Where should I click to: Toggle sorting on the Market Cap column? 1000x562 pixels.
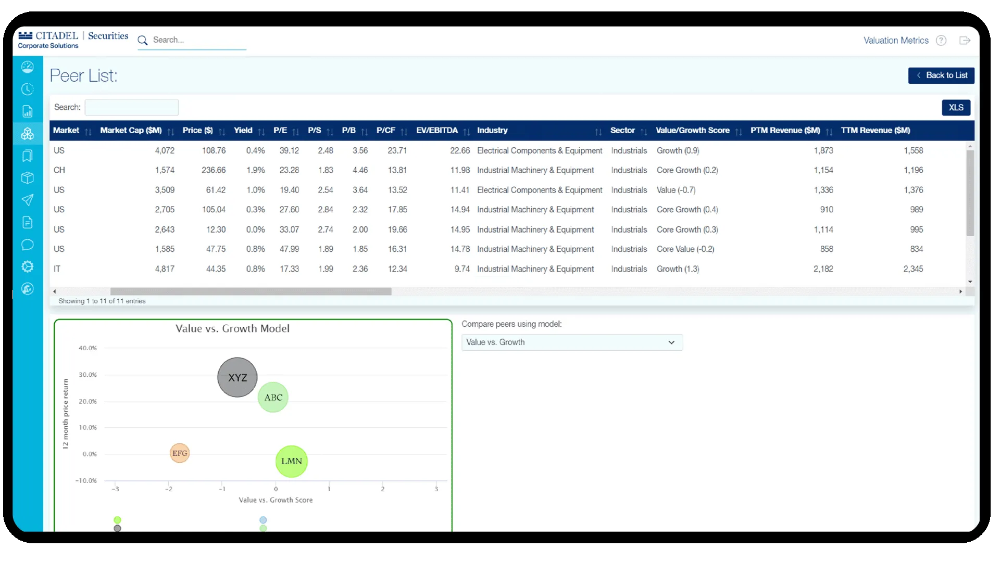[170, 131]
